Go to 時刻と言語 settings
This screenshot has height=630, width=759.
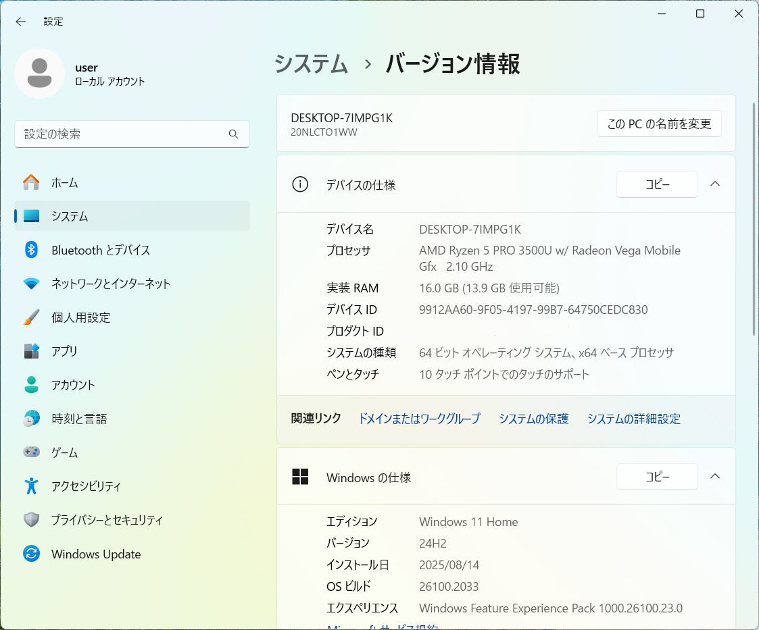(79, 419)
